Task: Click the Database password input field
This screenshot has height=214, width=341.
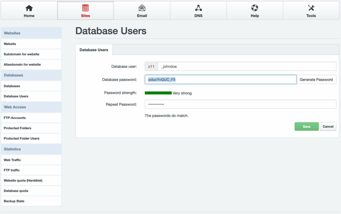Action: 220,79
